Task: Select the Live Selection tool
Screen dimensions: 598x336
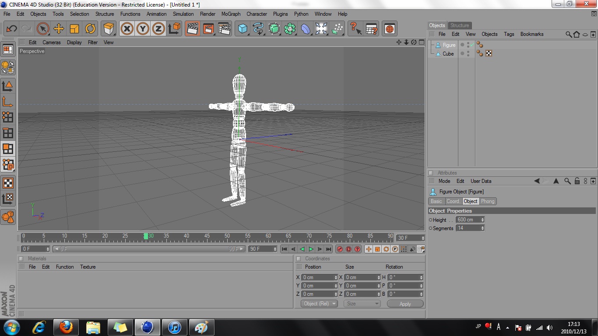Action: point(43,29)
